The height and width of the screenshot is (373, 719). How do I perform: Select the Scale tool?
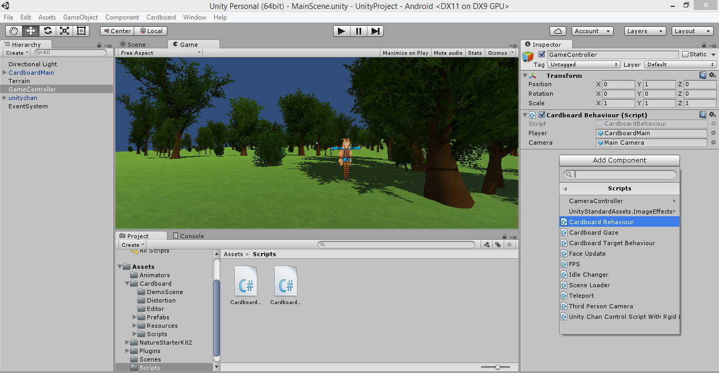pyautogui.click(x=65, y=31)
